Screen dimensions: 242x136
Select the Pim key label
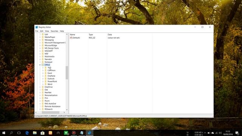pyautogui.click(x=46, y=98)
